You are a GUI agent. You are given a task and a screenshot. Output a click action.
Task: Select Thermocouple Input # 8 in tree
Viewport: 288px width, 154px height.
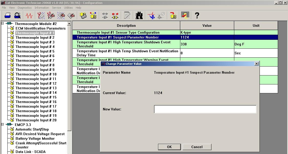point(35,65)
